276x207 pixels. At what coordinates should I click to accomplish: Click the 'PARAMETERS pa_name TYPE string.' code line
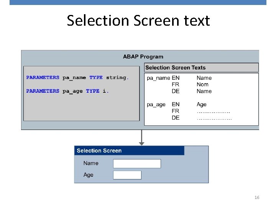77,77
